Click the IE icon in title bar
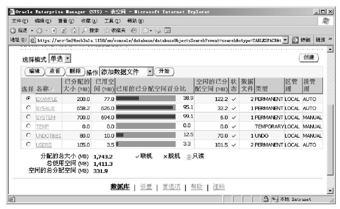340x209 pixels. point(12,12)
